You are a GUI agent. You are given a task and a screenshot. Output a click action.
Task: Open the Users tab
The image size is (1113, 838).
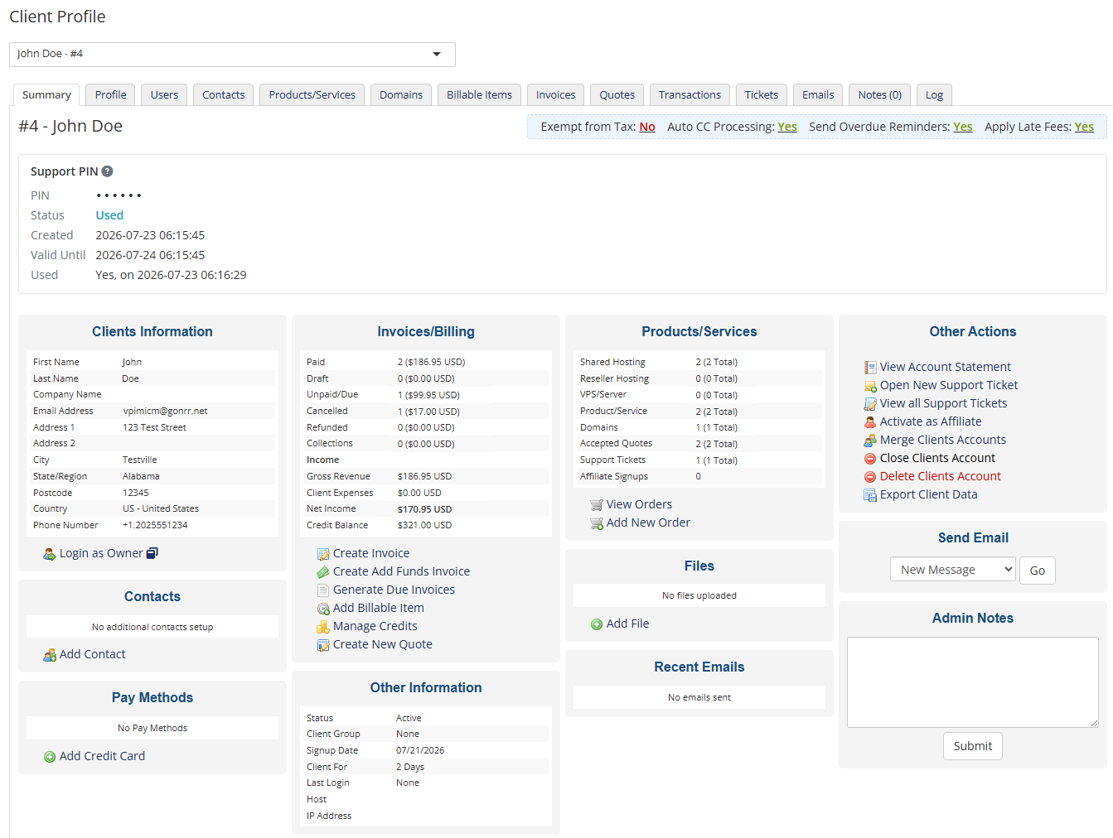point(164,95)
